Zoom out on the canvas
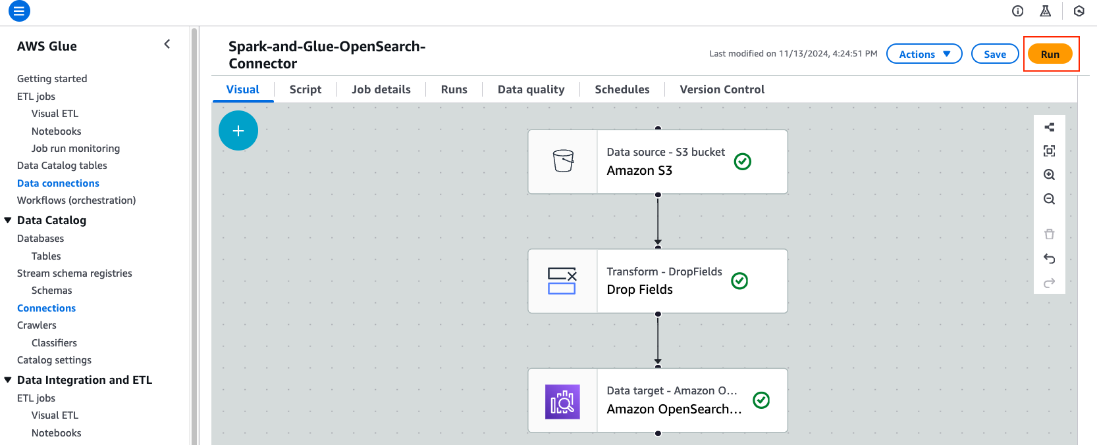 [x=1050, y=199]
